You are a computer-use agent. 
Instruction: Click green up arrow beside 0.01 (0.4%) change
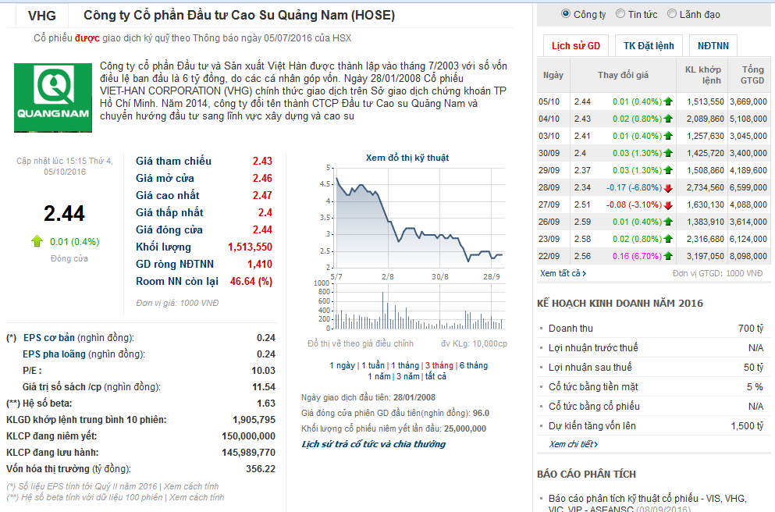pos(37,241)
